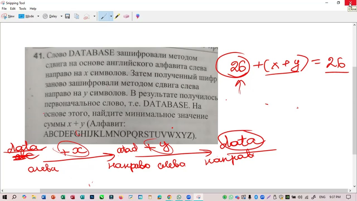Open the Mode dropdown arrow
This screenshot has width=357, height=201.
[38, 16]
